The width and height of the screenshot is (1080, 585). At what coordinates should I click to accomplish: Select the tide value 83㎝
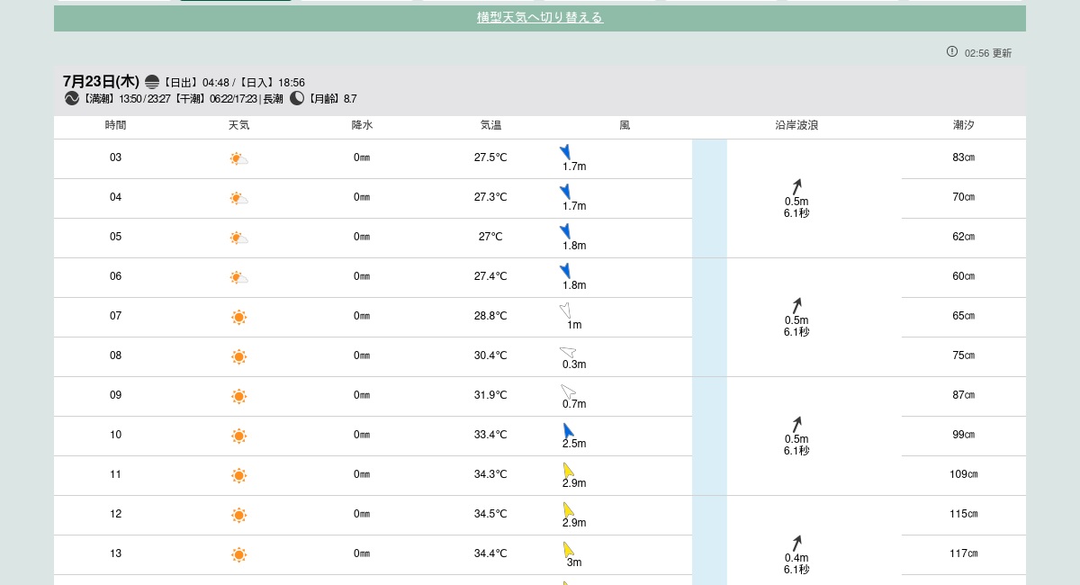[963, 157]
